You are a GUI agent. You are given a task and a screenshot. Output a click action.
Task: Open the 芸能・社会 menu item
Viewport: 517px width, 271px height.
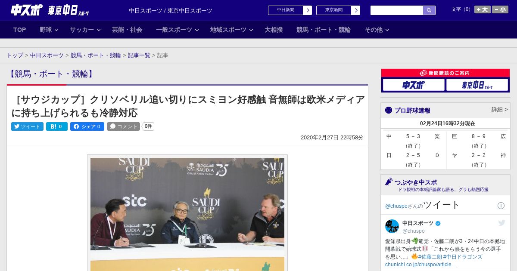point(127,30)
